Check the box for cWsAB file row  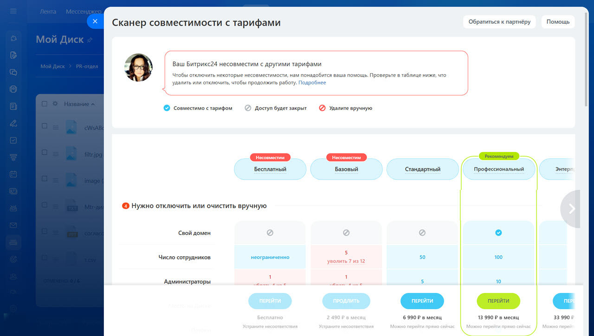point(45,126)
